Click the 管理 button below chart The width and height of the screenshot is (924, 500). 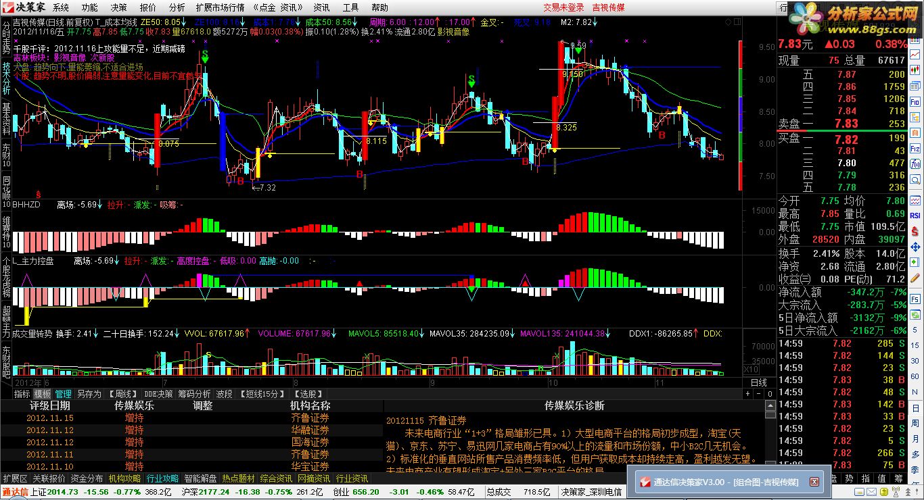point(64,394)
